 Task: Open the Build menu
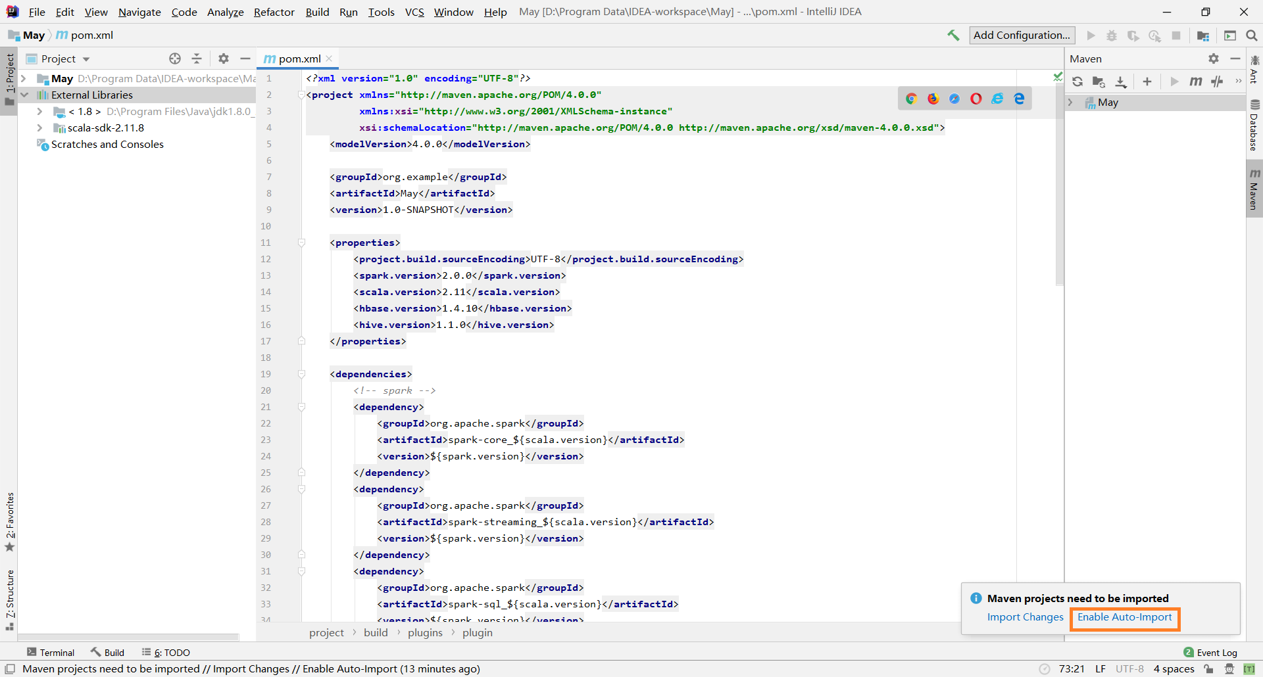click(x=317, y=12)
